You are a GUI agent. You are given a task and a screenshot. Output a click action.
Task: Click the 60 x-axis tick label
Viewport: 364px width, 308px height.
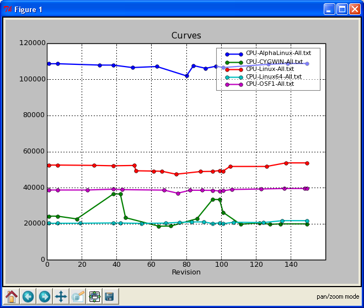[151, 265]
